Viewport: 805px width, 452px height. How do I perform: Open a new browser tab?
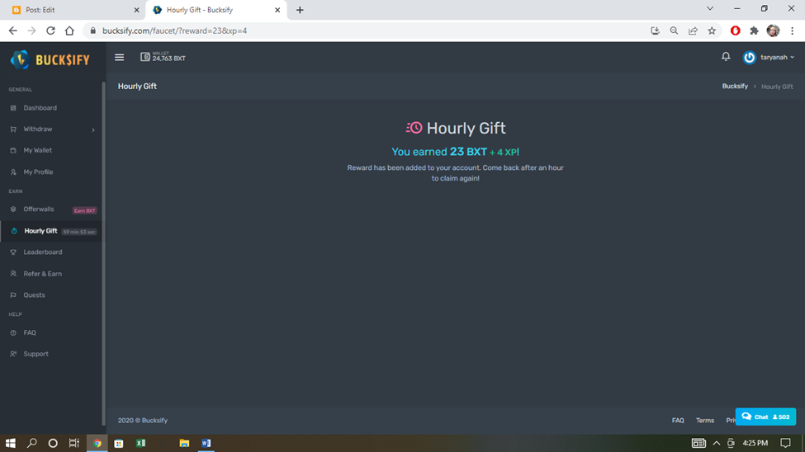coord(300,10)
